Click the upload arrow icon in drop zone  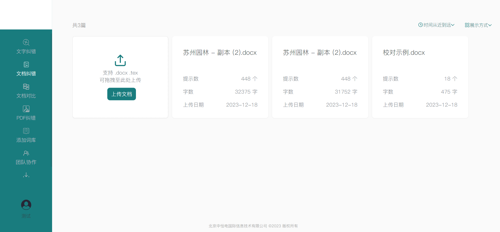(120, 60)
